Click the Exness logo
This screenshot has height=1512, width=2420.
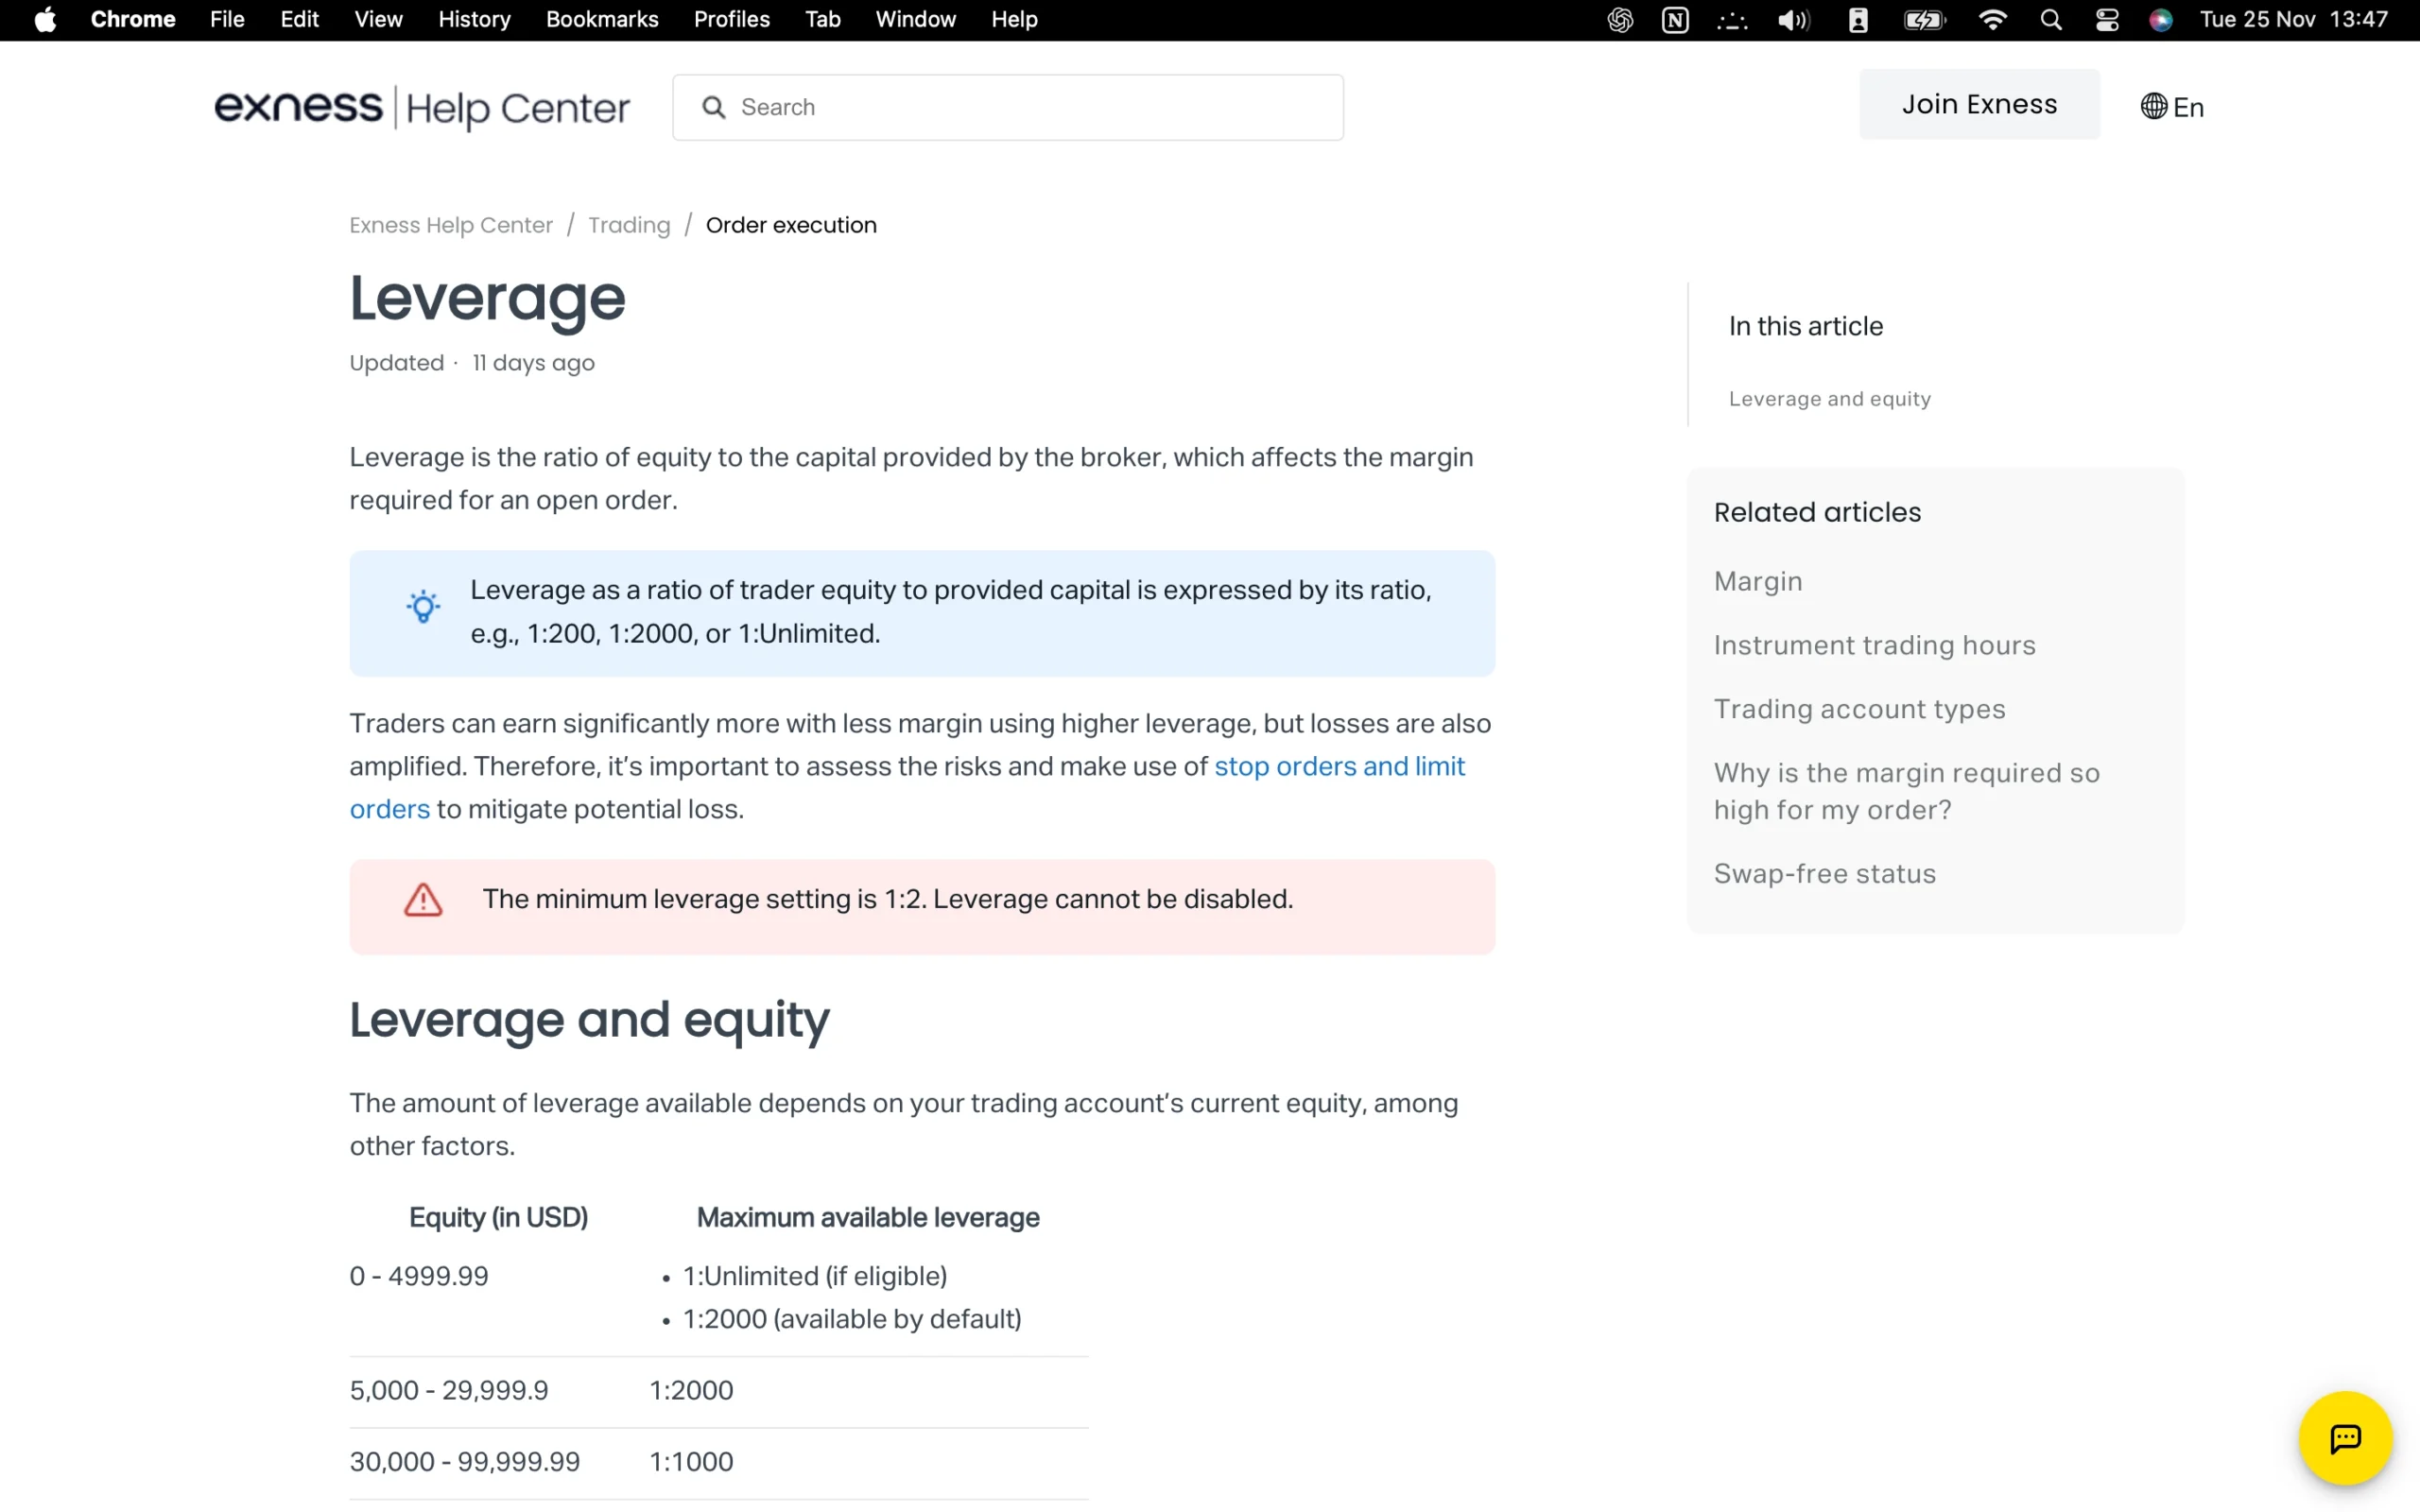[298, 106]
